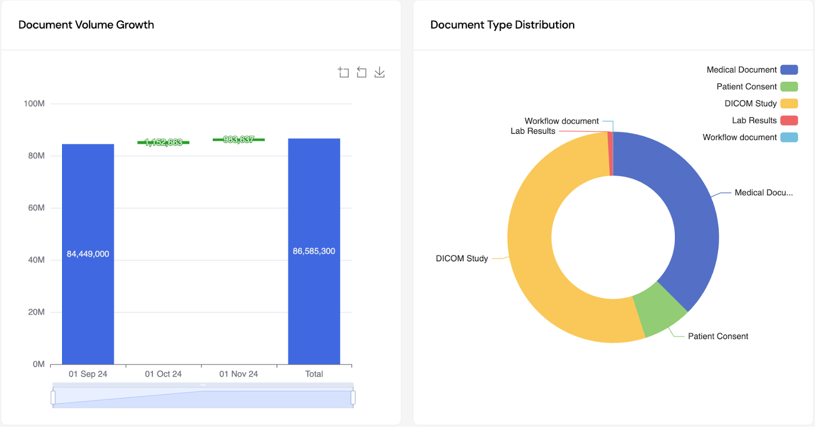Reset zoom with the restore icon

point(362,72)
